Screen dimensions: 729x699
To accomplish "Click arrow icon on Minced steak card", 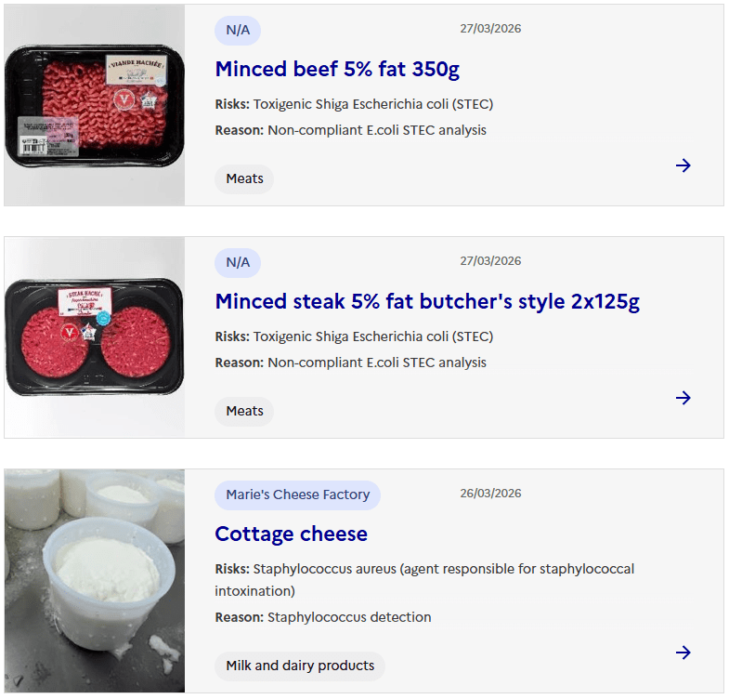I will coord(683,398).
